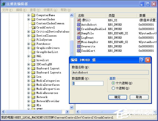
Task: Expand the Keyboard Layout node
Action: pos(29,69)
